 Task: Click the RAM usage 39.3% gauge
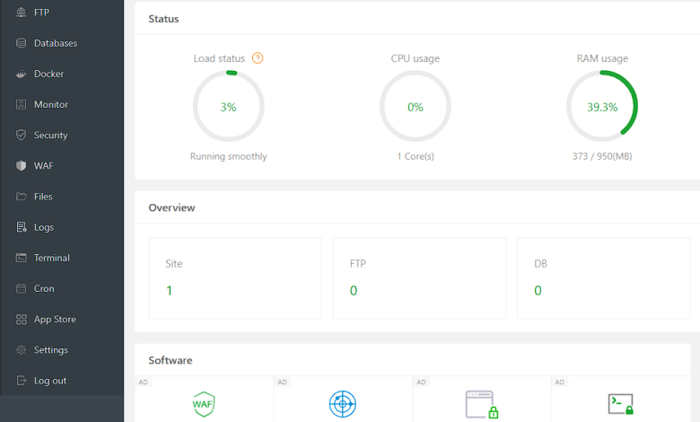pyautogui.click(x=602, y=106)
